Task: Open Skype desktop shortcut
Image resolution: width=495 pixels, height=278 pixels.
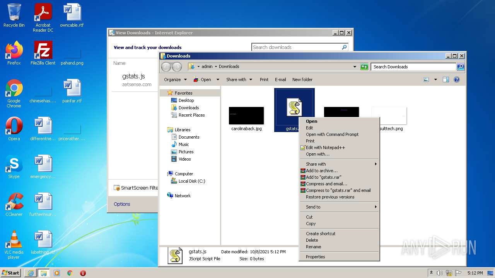Action: (14, 167)
